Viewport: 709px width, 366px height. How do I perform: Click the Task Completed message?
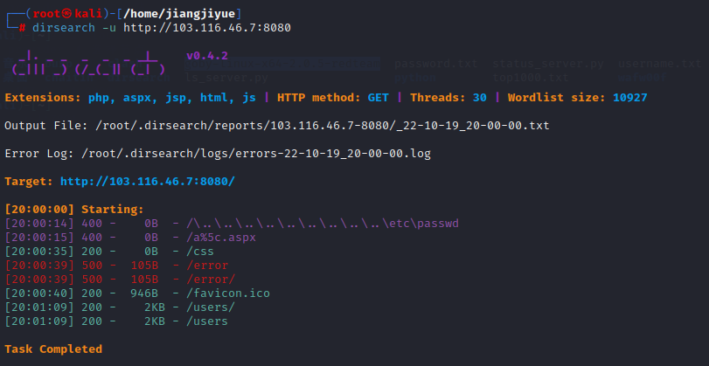[x=53, y=349]
